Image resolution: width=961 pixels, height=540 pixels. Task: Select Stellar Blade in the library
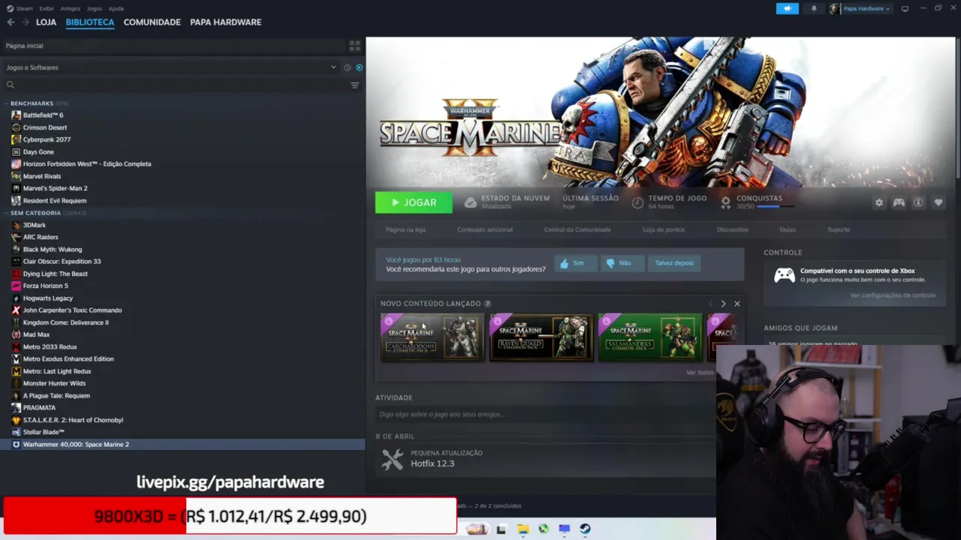(x=44, y=432)
